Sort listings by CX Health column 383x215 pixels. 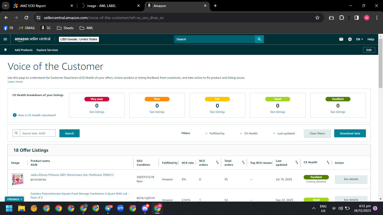(328, 162)
